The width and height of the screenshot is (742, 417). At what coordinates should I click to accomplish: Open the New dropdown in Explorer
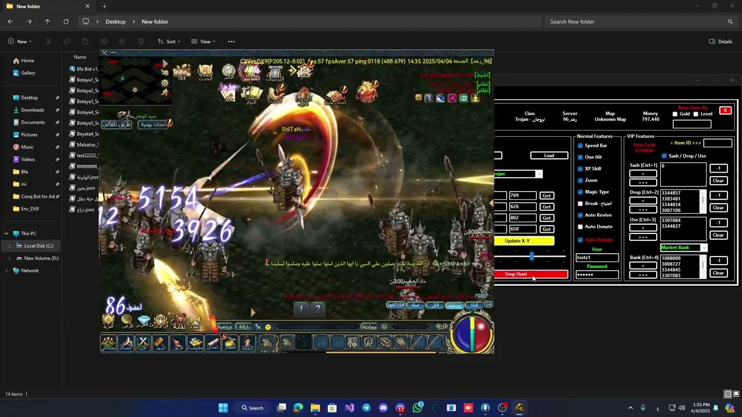(x=20, y=42)
